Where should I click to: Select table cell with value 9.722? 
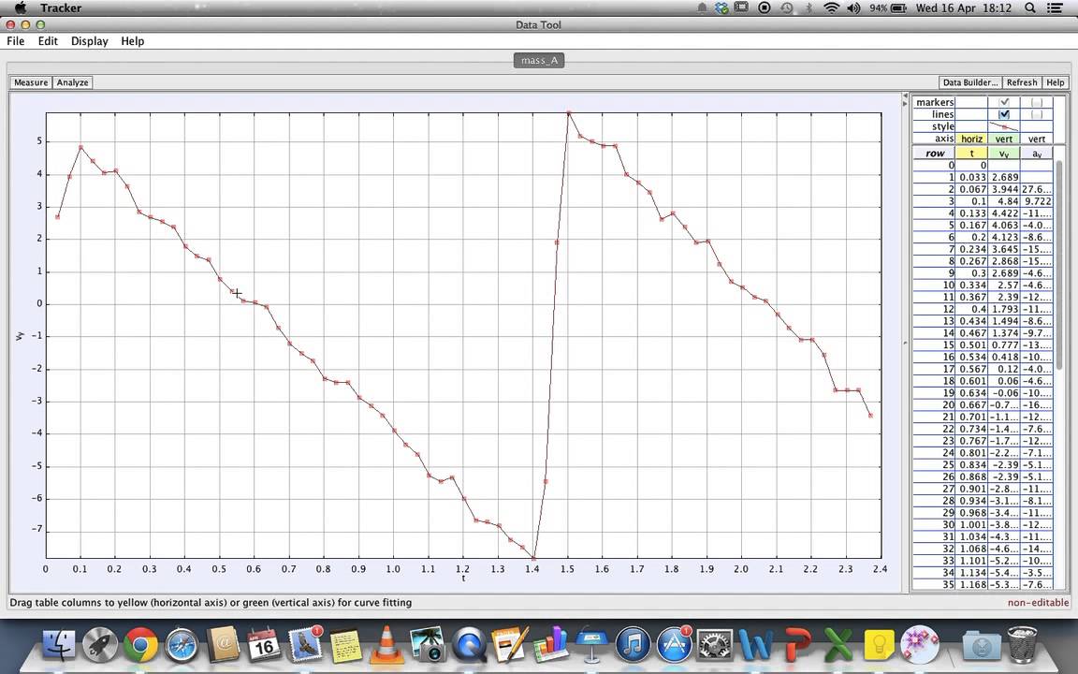pos(1036,201)
